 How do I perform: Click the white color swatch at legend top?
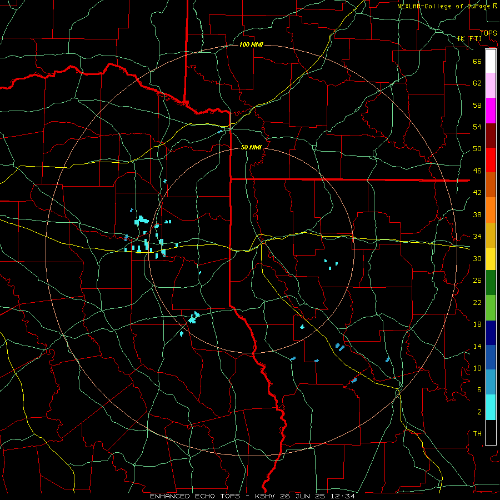[491, 61]
